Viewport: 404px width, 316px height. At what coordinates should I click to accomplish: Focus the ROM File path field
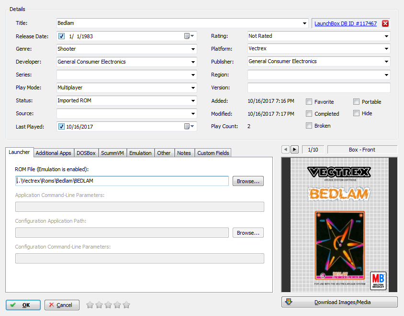(122, 181)
